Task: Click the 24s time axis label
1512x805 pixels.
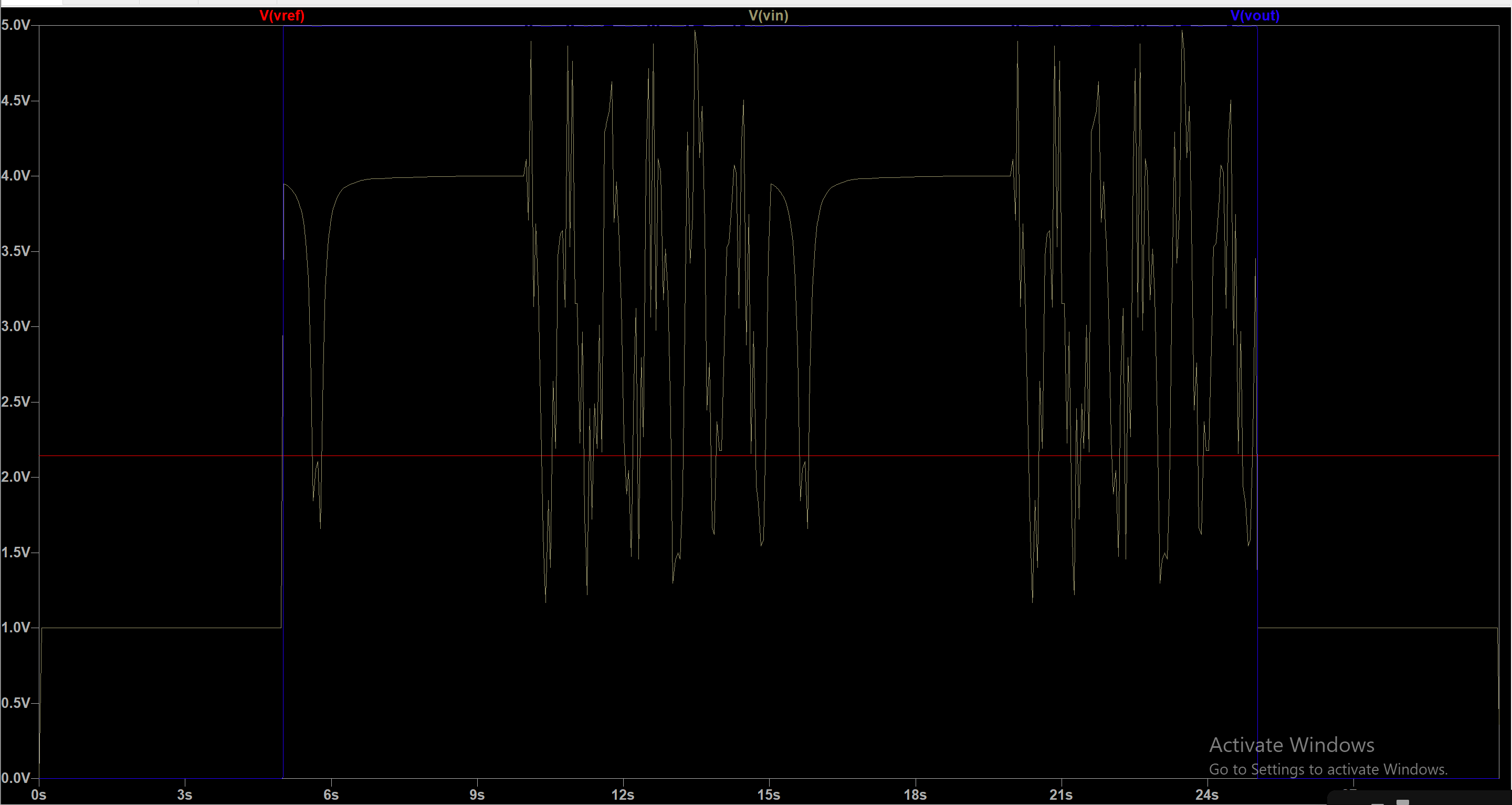Action: pos(1207,795)
